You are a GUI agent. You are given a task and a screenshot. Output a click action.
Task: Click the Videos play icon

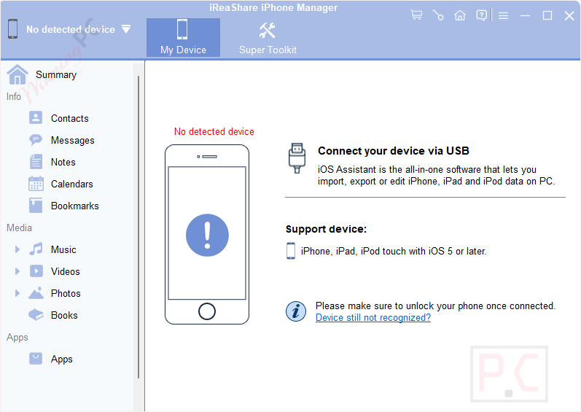coord(36,271)
